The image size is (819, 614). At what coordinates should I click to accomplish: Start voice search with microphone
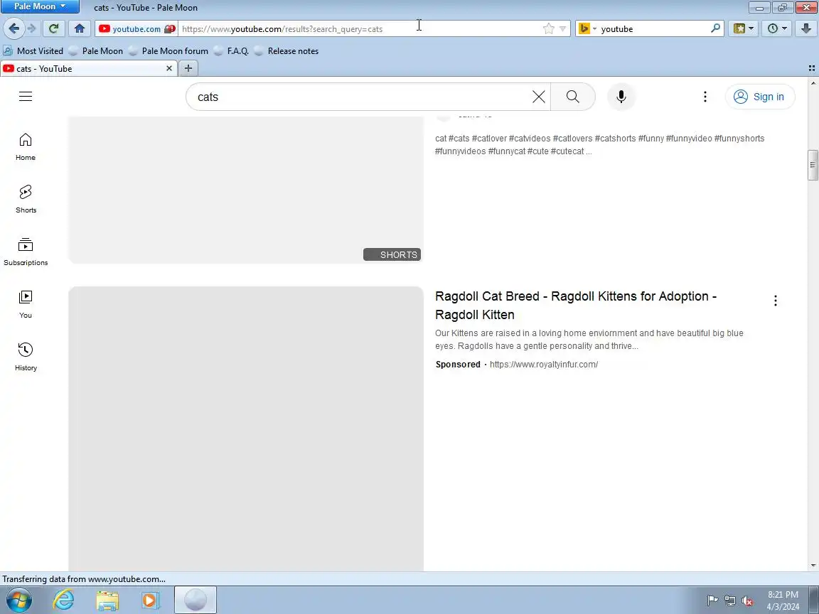tap(621, 97)
